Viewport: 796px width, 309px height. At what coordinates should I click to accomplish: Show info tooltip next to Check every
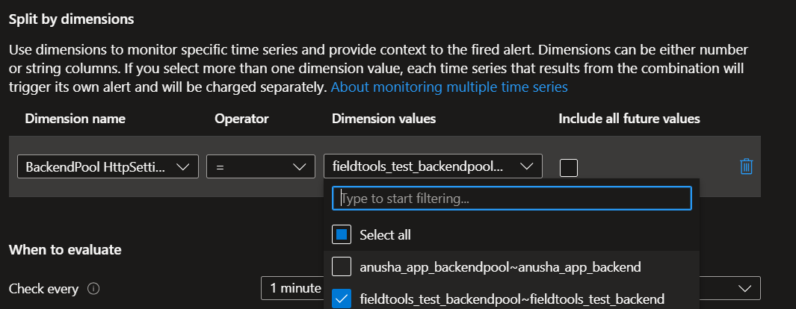(93, 290)
